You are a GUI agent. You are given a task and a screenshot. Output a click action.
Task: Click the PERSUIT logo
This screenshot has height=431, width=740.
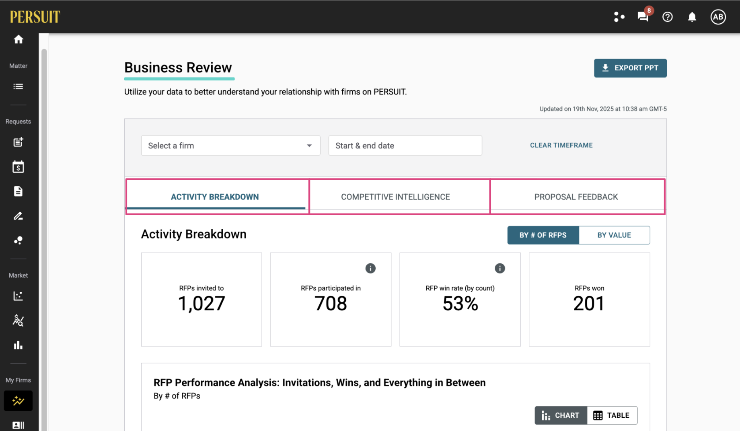(35, 17)
